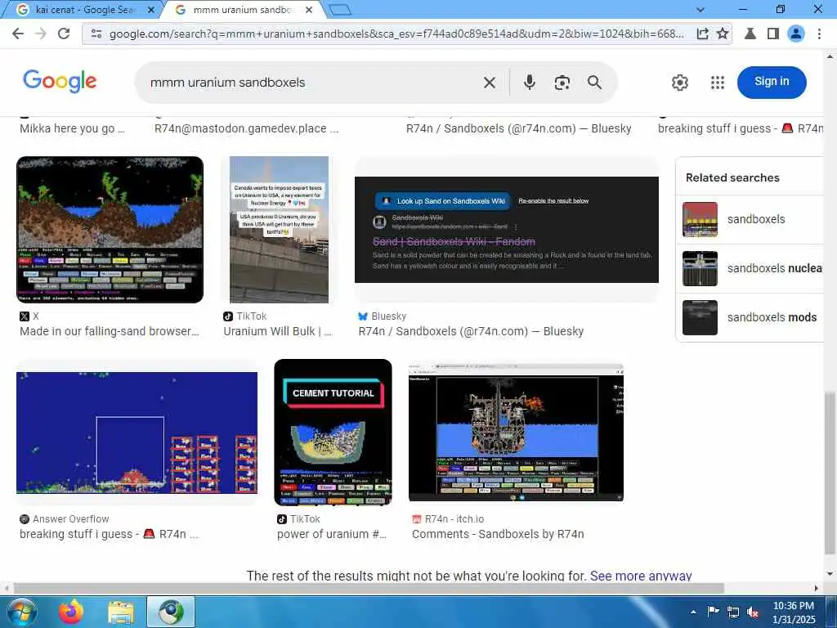
Task: Open Windows Start orb
Action: coord(21,612)
